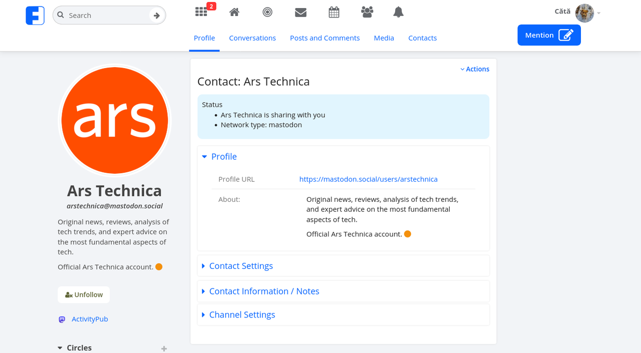Click the Ars Technica sidebar name
The height and width of the screenshot is (353, 641).
(115, 191)
